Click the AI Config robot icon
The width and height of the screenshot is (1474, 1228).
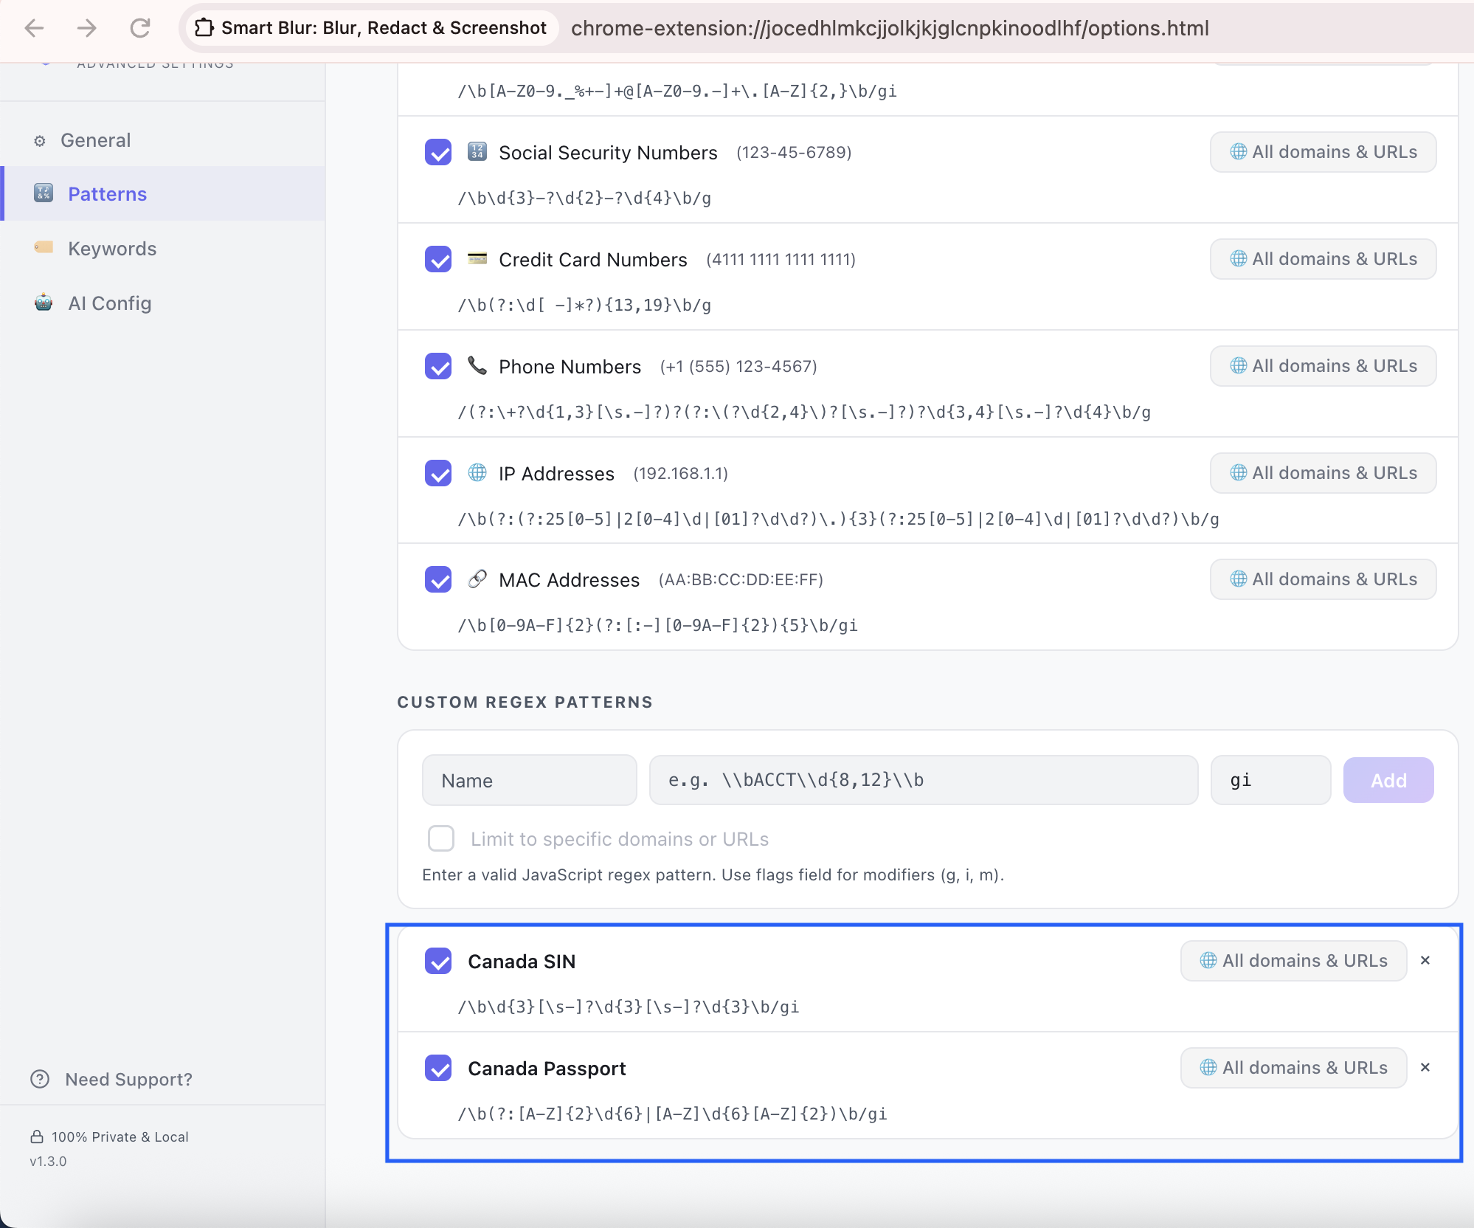(44, 303)
